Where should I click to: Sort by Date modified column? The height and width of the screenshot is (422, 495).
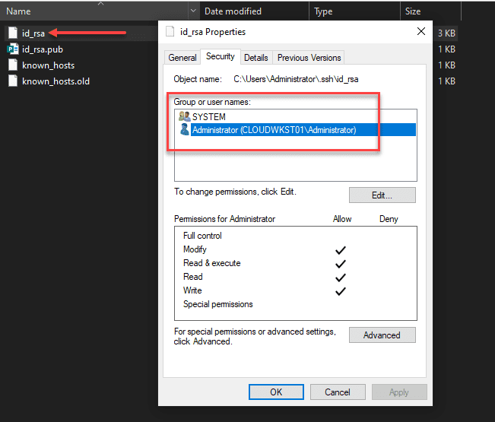click(x=233, y=11)
